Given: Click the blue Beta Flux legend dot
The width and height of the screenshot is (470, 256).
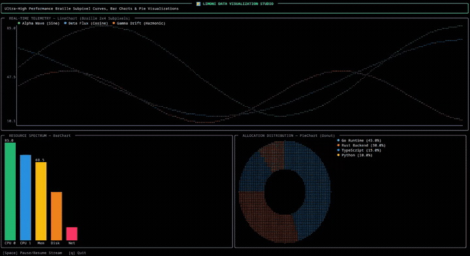Looking at the screenshot, I should [x=65, y=23].
